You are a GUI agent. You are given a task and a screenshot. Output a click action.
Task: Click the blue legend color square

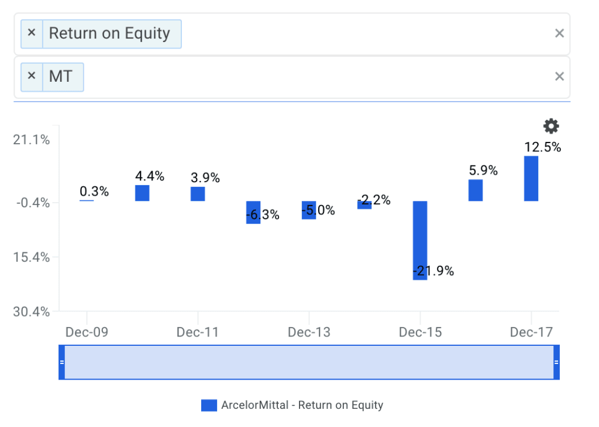[209, 405]
